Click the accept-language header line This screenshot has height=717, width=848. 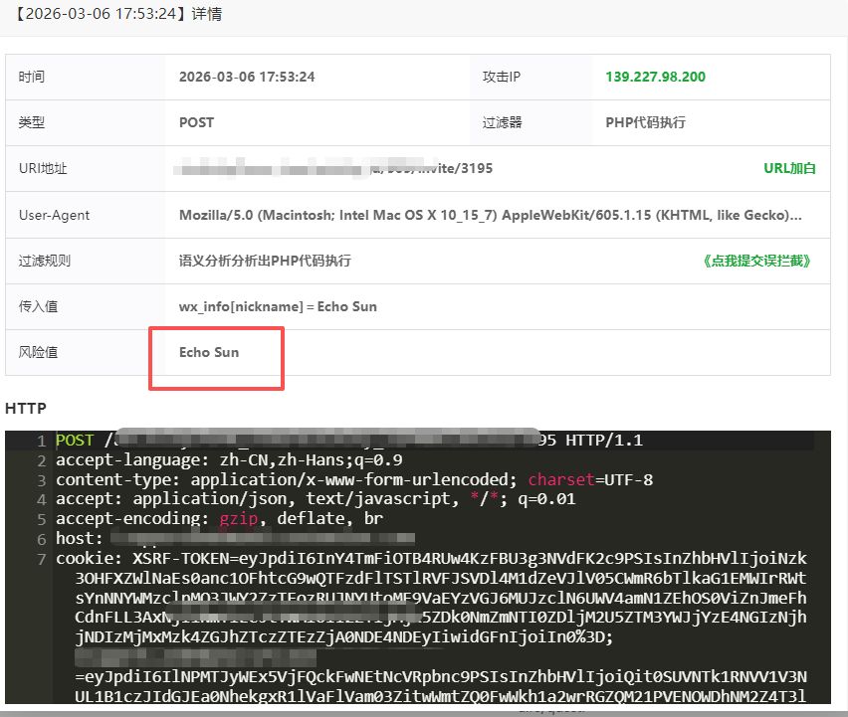pyautogui.click(x=229, y=460)
